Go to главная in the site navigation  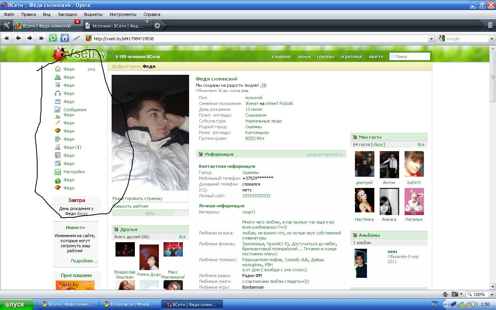click(x=281, y=56)
